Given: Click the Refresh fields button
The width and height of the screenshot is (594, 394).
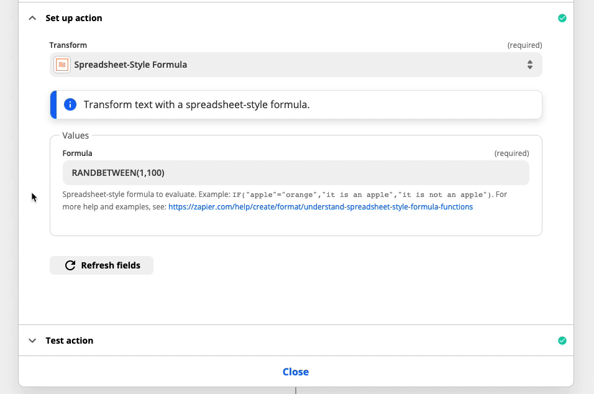Looking at the screenshot, I should [x=101, y=265].
